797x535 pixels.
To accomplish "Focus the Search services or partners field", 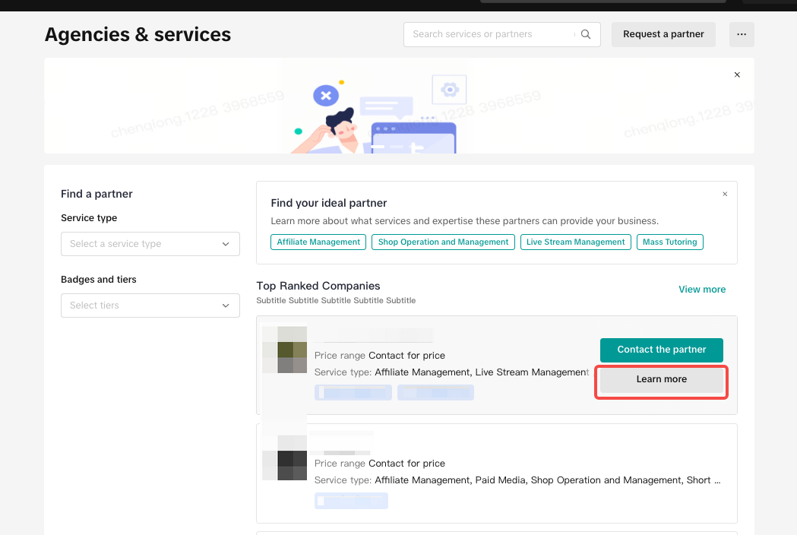I will pyautogui.click(x=490, y=34).
